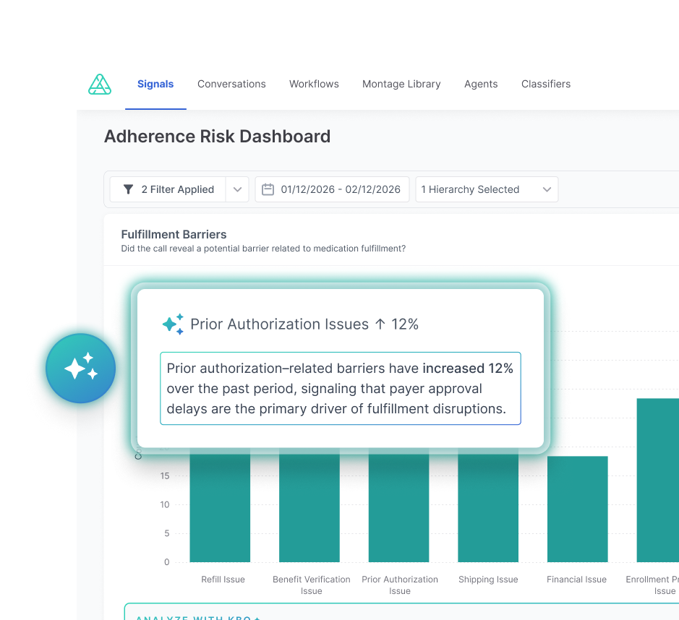Open the 01/12/2026 - 02/12/2026 date range picker
The height and width of the screenshot is (620, 679).
(332, 189)
